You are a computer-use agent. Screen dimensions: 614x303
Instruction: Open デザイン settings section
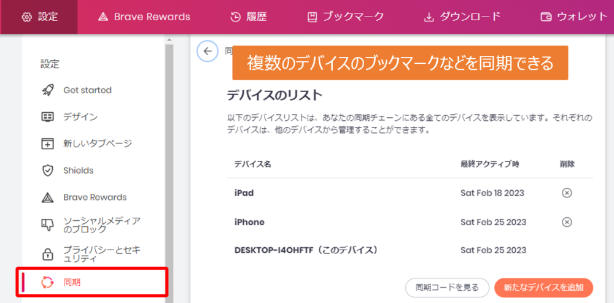point(80,117)
